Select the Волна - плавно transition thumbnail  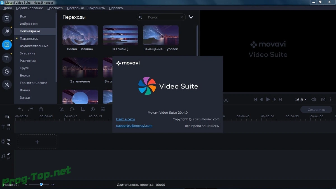[80, 35]
